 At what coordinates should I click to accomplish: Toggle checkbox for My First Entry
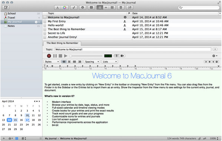point(45,21)
